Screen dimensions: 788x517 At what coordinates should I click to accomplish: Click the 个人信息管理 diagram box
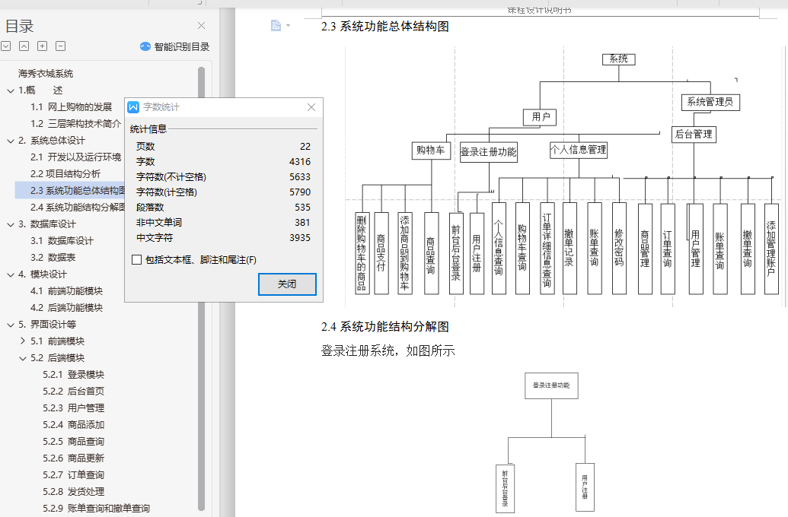(x=579, y=150)
